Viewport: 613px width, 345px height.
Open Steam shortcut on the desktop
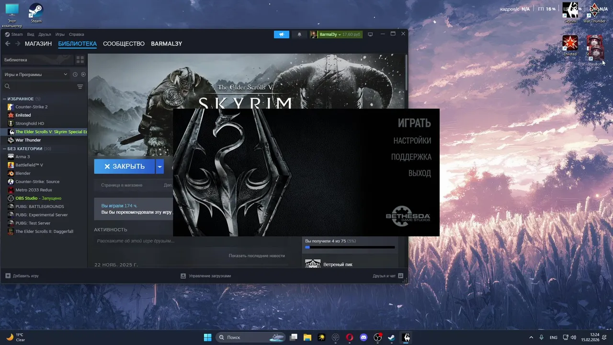tap(36, 13)
